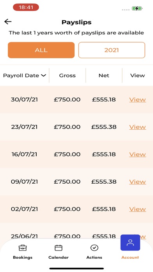The height and width of the screenshot is (272, 153).
Task: Sort by Gross column header
Action: [x=68, y=75]
